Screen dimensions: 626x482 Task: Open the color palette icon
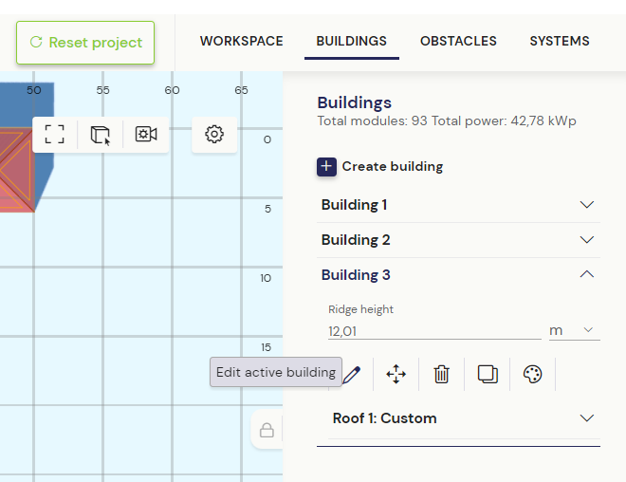533,374
